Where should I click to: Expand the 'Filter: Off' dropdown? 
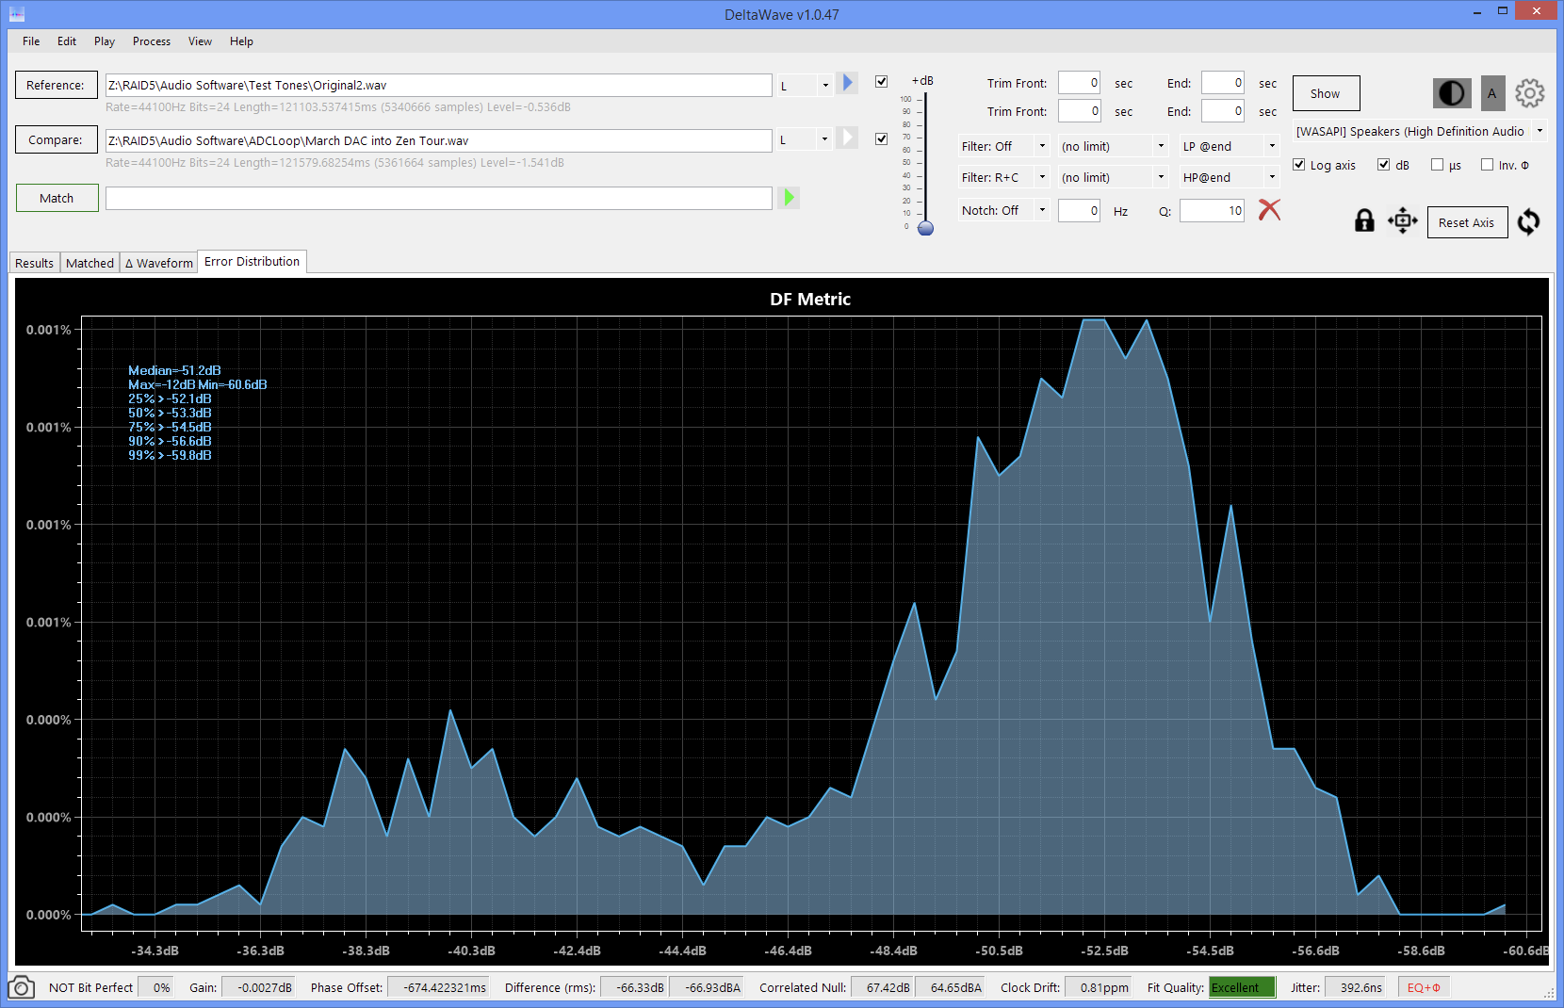point(1003,146)
